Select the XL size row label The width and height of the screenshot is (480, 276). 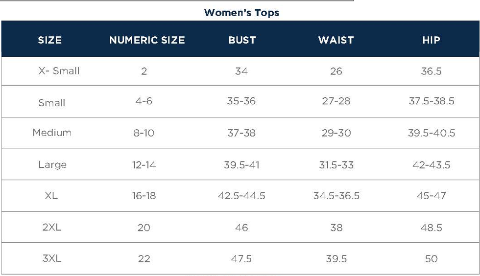[51, 196]
